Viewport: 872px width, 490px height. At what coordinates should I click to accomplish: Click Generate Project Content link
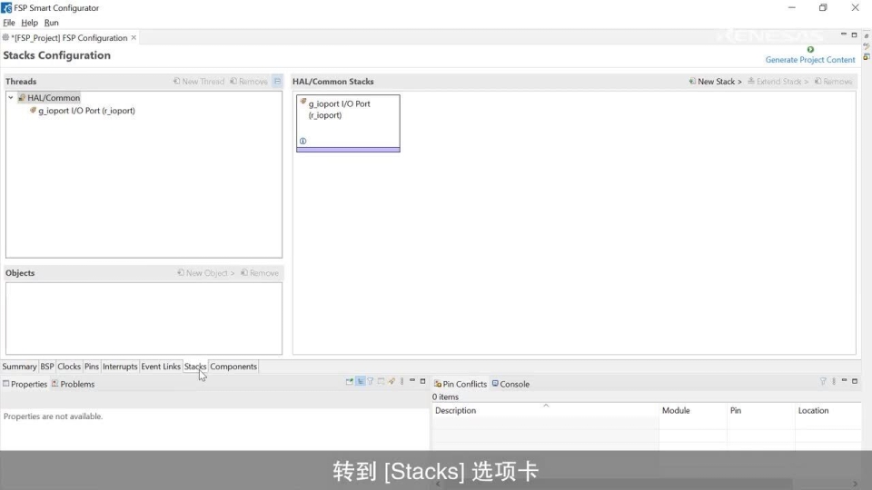pyautogui.click(x=810, y=60)
